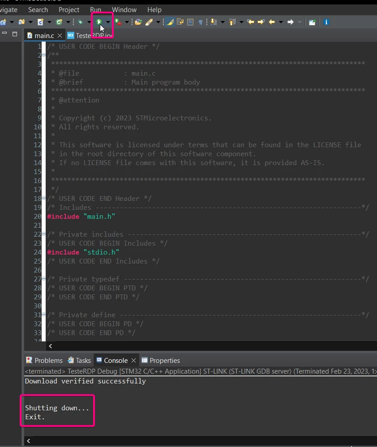
Task: Click the Debug bug icon
Action: point(80,22)
